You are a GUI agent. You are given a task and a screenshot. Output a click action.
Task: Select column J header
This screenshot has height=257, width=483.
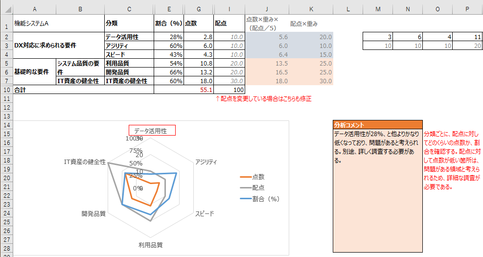click(267, 9)
